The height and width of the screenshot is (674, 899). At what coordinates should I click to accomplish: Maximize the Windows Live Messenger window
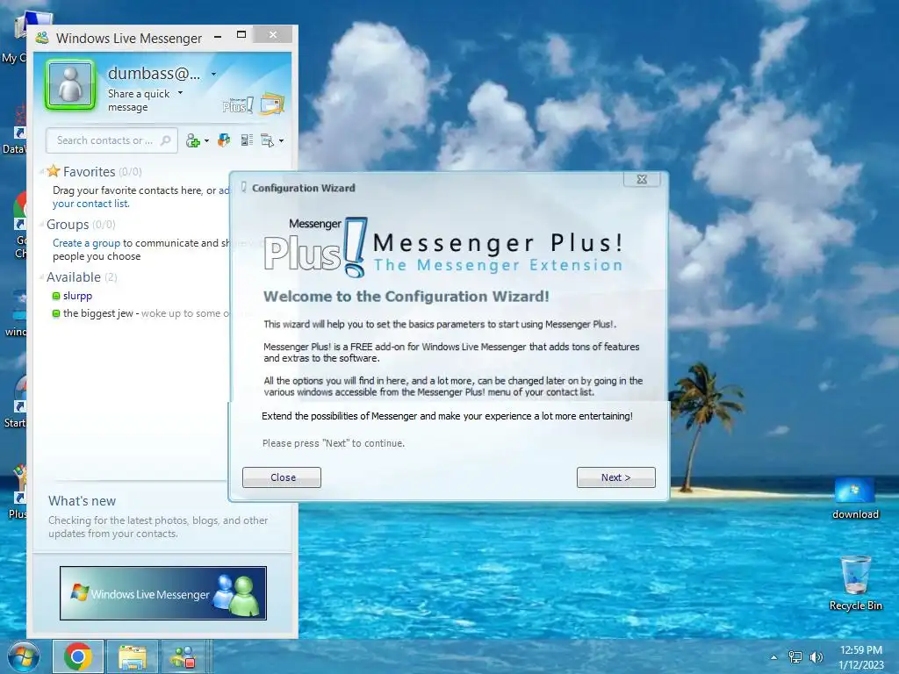(x=241, y=35)
